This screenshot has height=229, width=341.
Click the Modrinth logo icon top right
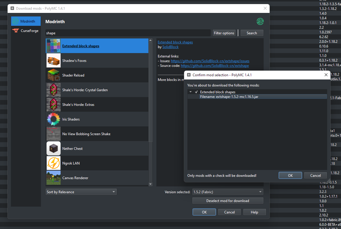(260, 21)
